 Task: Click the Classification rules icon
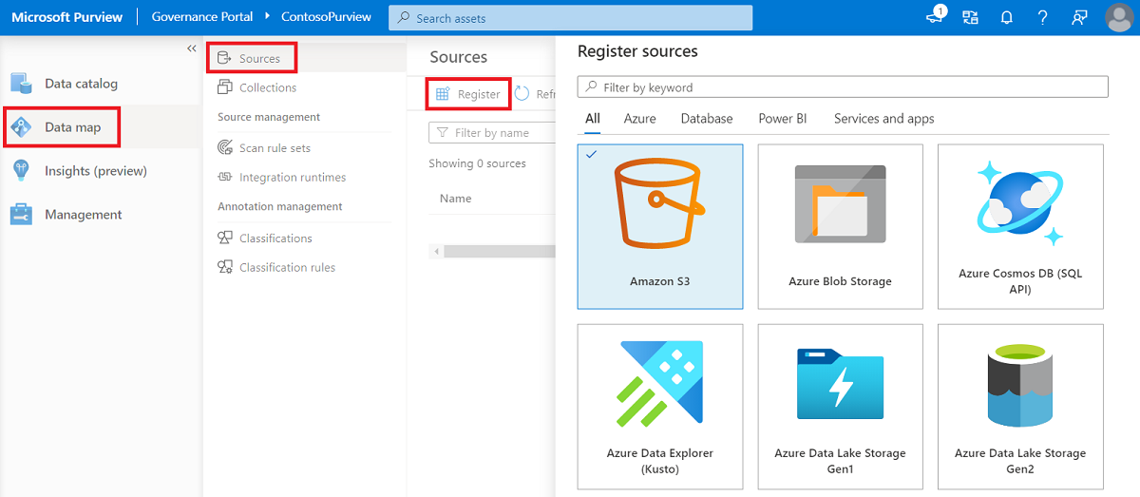224,268
